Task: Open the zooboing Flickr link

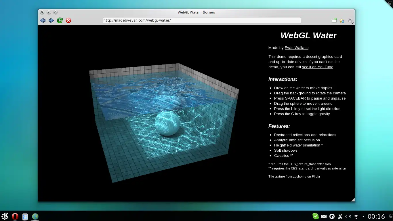Action: 299,176
